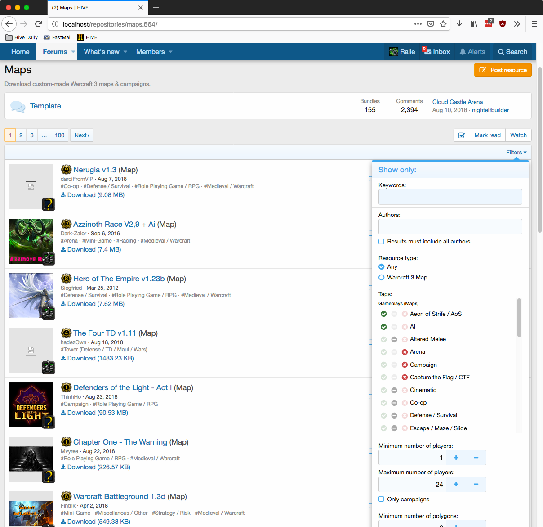This screenshot has width=543, height=527.
Task: Click the Search magnifier icon
Action: pyautogui.click(x=501, y=52)
